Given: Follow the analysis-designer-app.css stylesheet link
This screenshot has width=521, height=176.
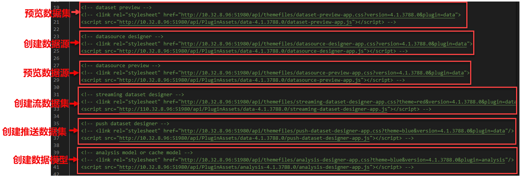Looking at the screenshot, I should pyautogui.click(x=343, y=160).
